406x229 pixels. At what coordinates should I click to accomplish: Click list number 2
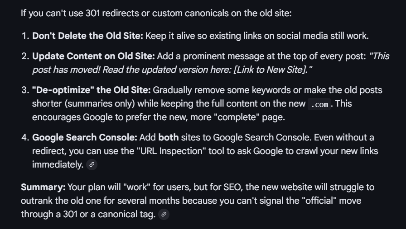(x=24, y=56)
